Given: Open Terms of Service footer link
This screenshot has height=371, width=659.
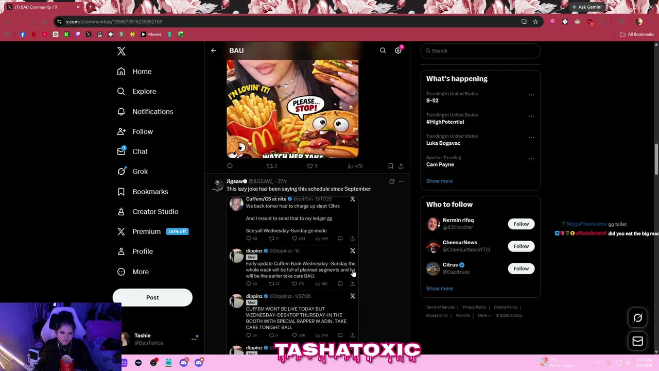Looking at the screenshot, I should (x=440, y=307).
